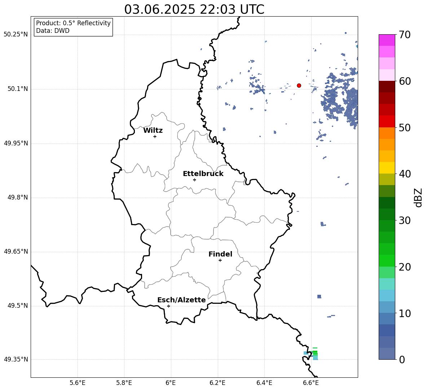Viewport: 427px width, 390px height.
Task: Click the Findel map label
Action: pyautogui.click(x=220, y=254)
